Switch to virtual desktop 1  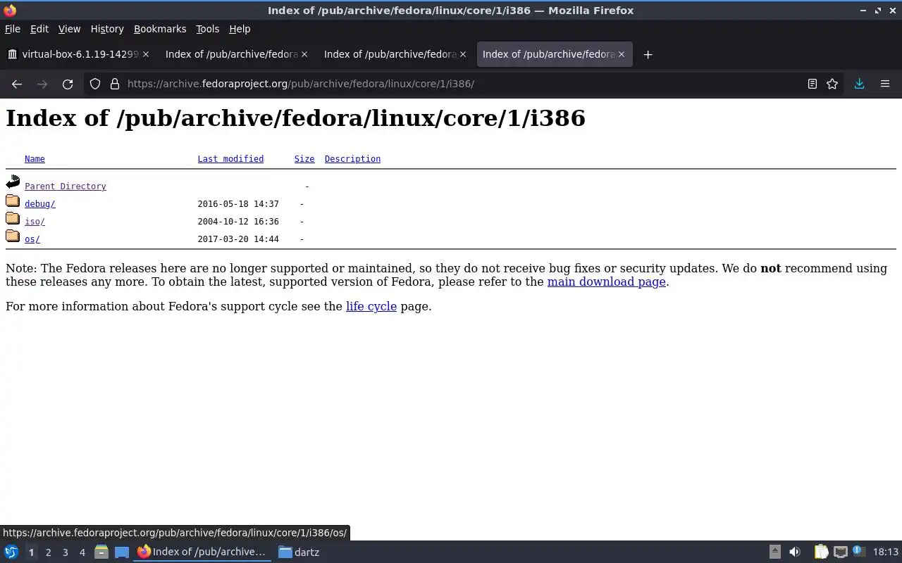click(x=31, y=552)
